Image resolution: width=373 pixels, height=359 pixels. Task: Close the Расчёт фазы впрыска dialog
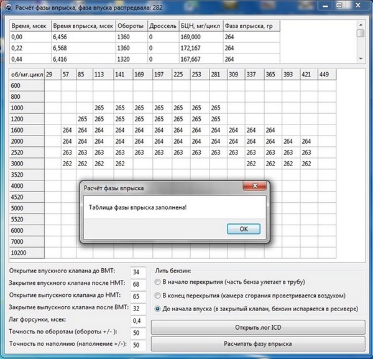point(254,185)
